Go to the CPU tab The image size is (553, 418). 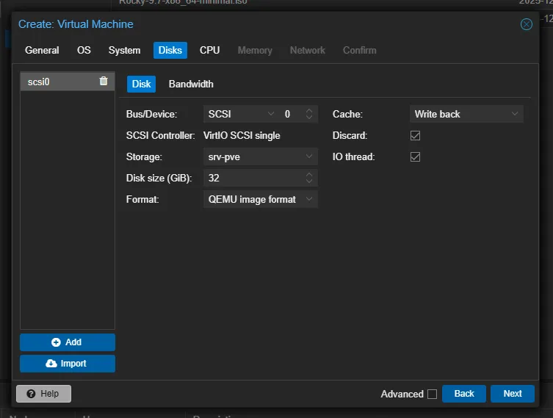pyautogui.click(x=209, y=51)
